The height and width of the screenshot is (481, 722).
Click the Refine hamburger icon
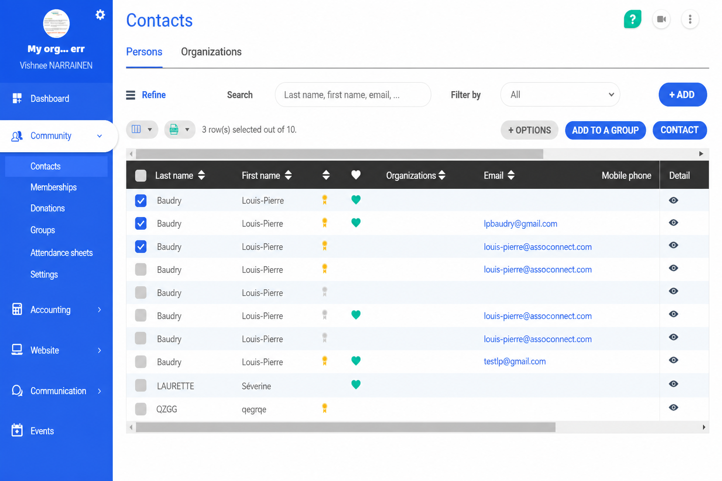(x=131, y=95)
